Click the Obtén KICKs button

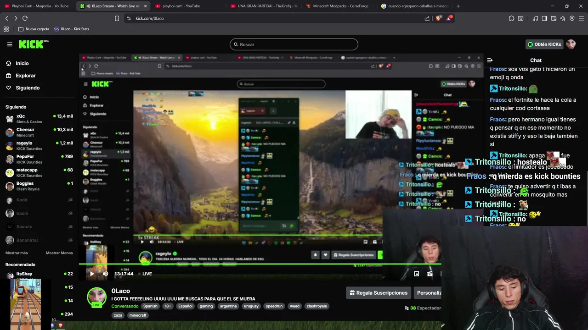click(x=544, y=44)
